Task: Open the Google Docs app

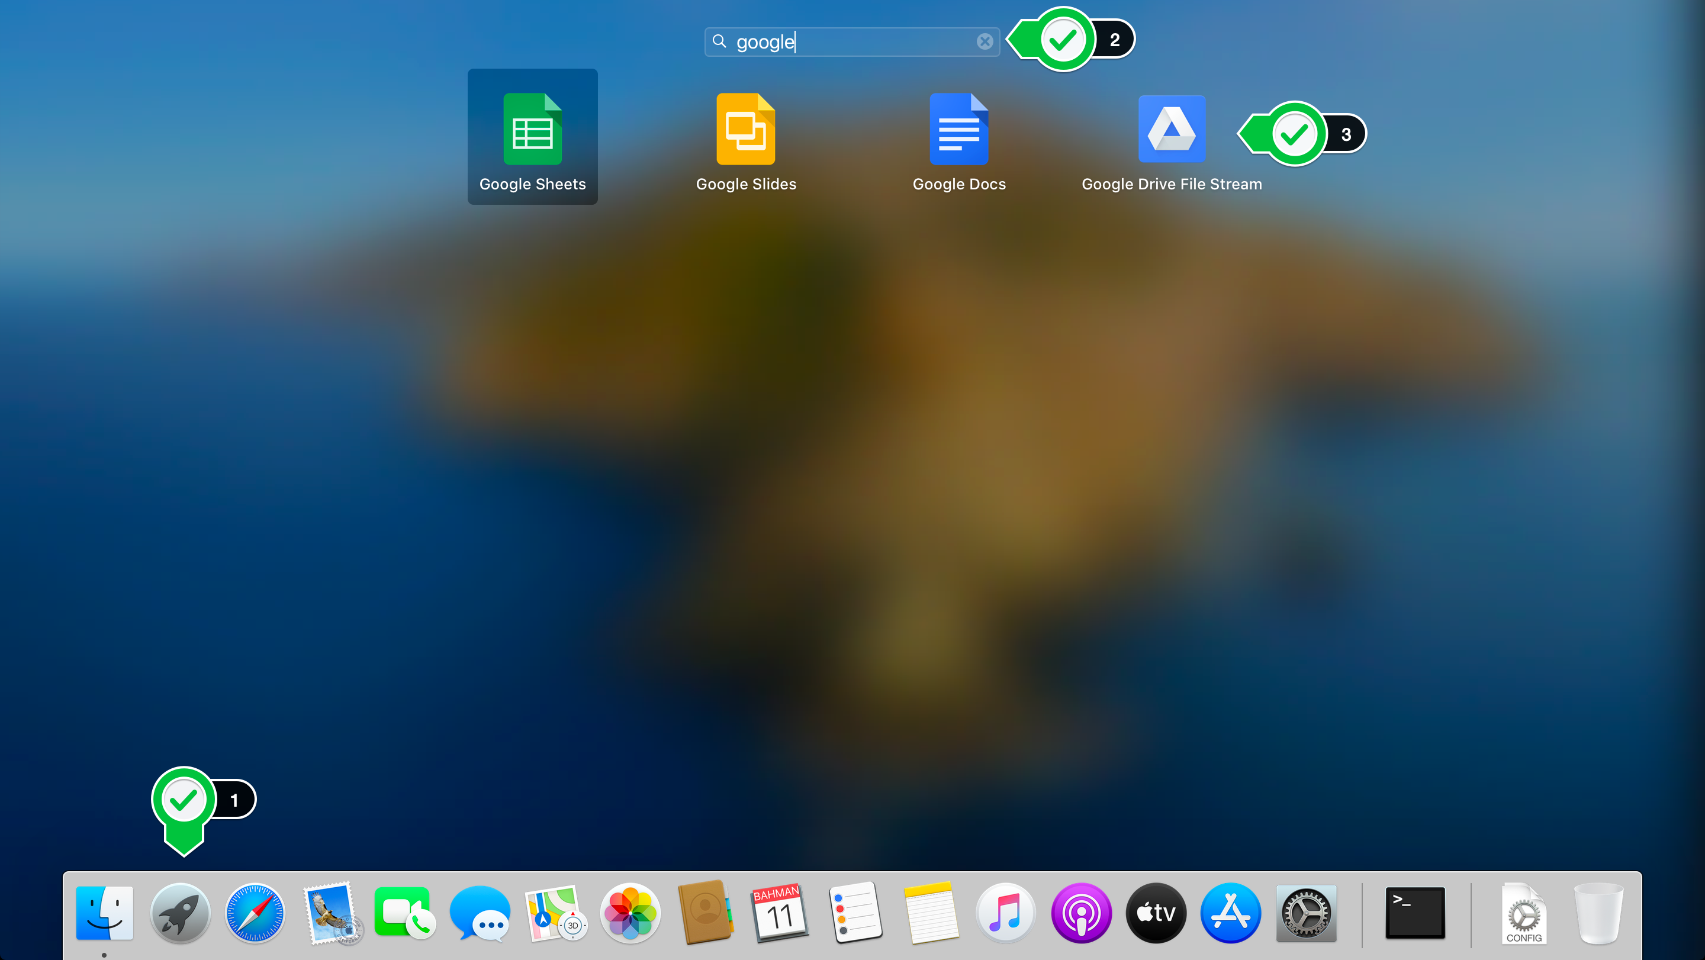Action: point(958,130)
